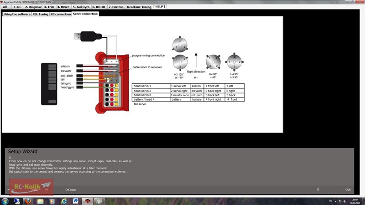Go to the 3. Trim tab
The image size is (365, 205).
click(49, 7)
